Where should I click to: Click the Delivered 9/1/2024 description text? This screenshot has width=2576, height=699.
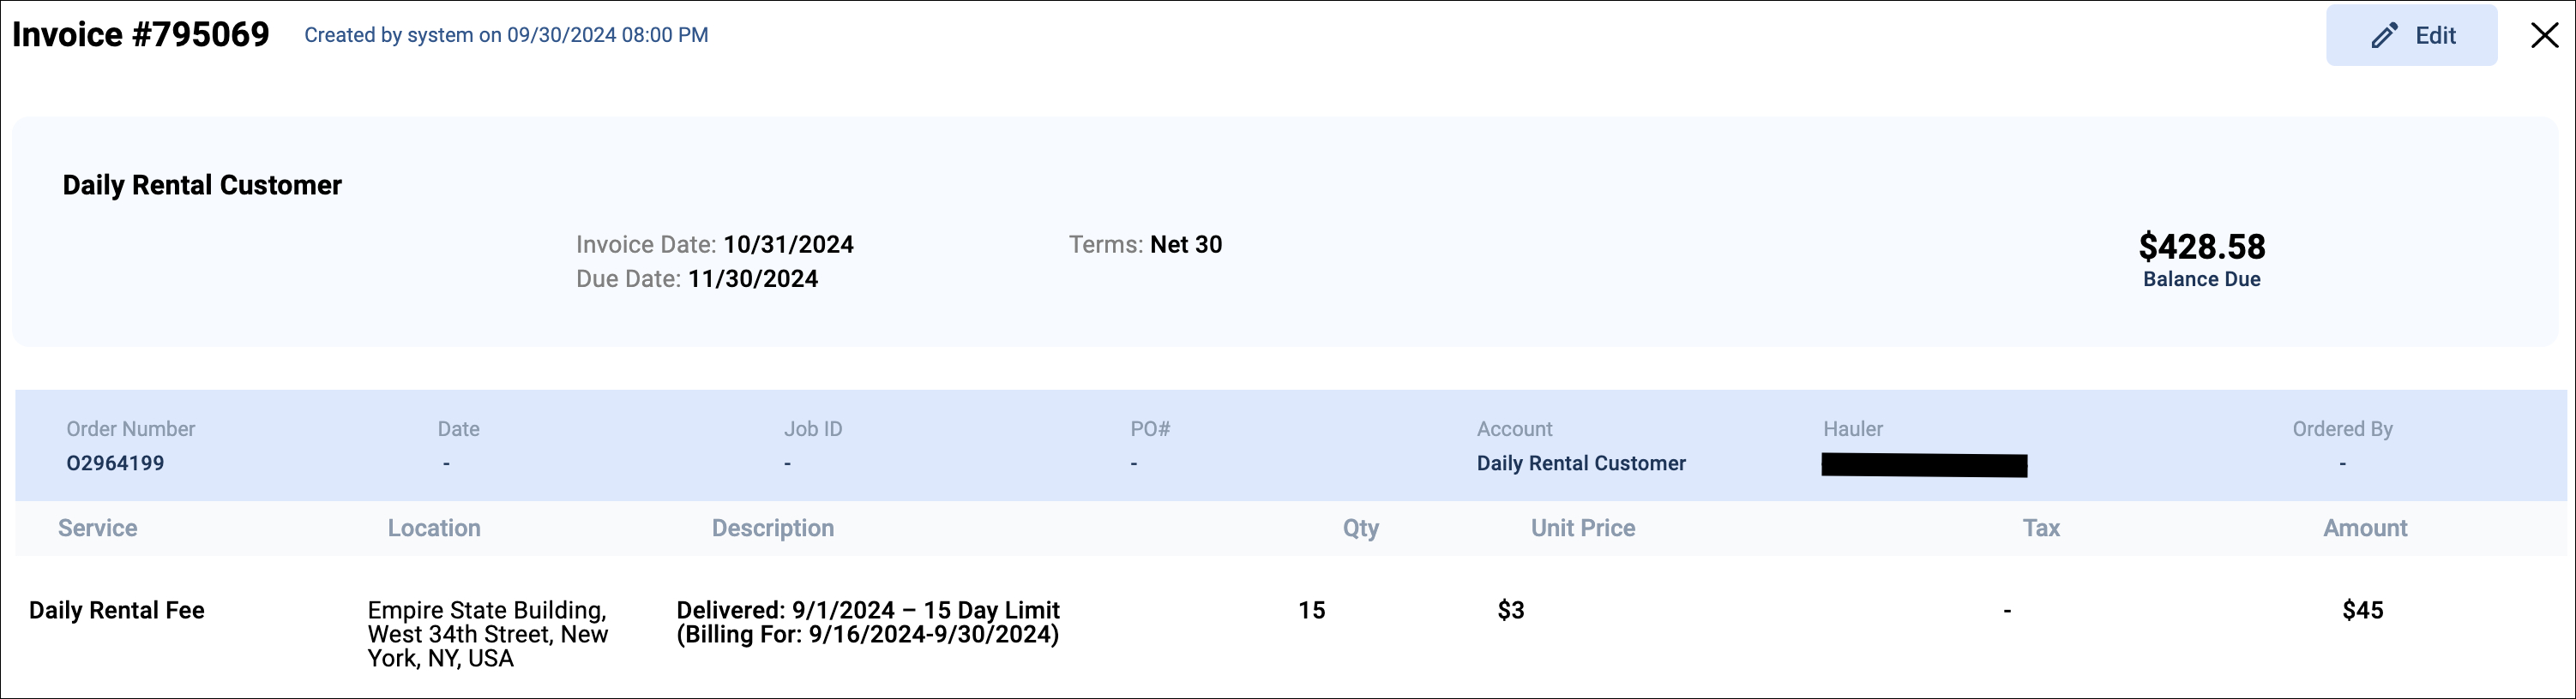[868, 622]
